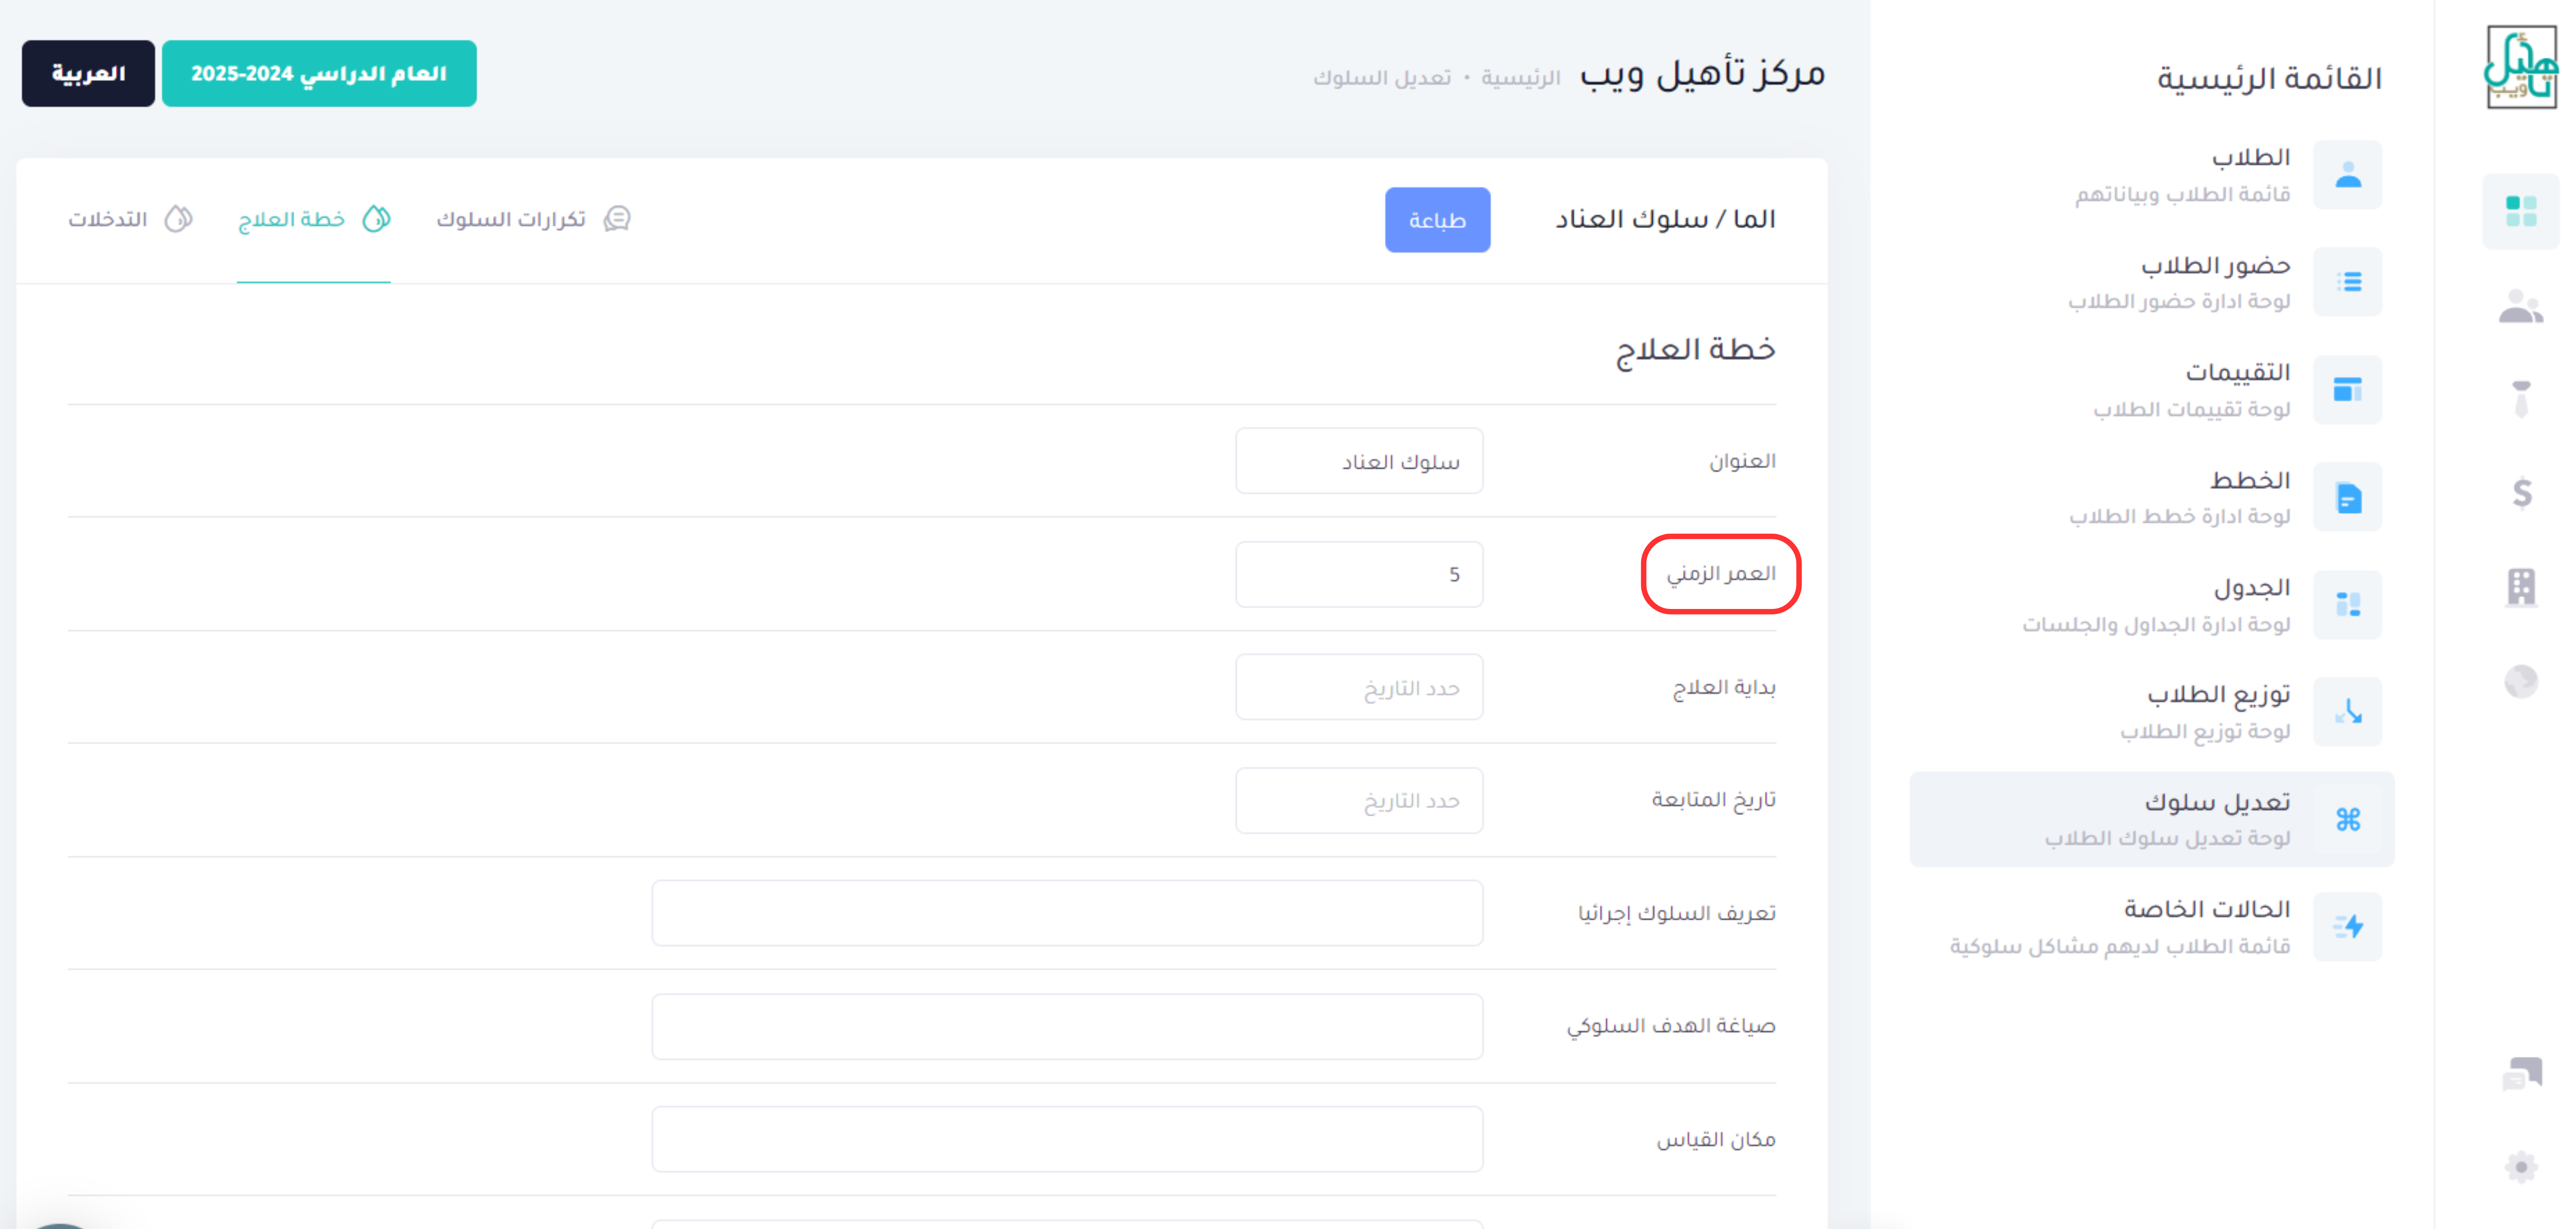Viewport: 2576px width, 1229px height.
Task: Open الطلاب menu item
Action: pos(2152,175)
